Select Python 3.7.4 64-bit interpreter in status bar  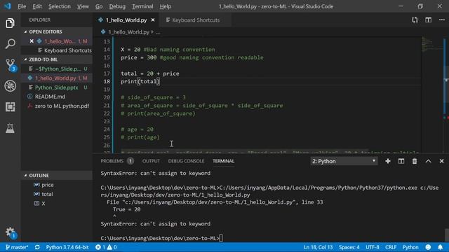pos(67,247)
